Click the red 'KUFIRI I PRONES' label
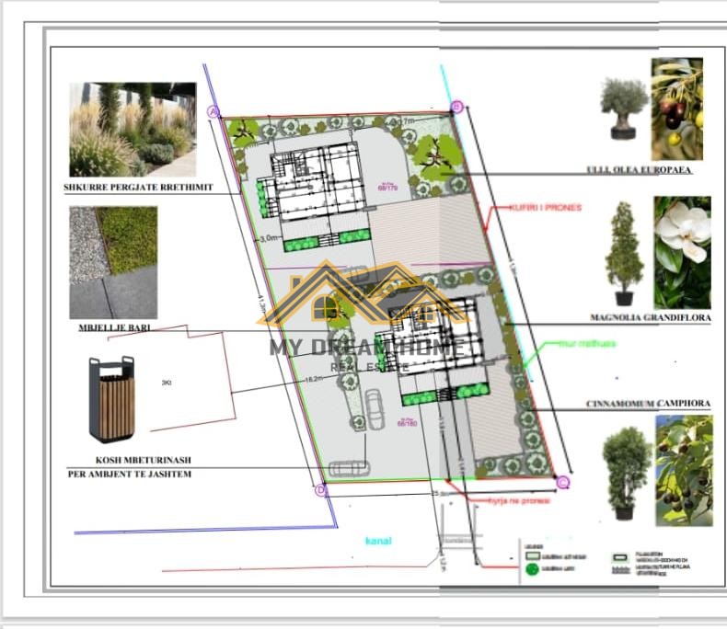This screenshot has height=629, width=727. click(546, 208)
